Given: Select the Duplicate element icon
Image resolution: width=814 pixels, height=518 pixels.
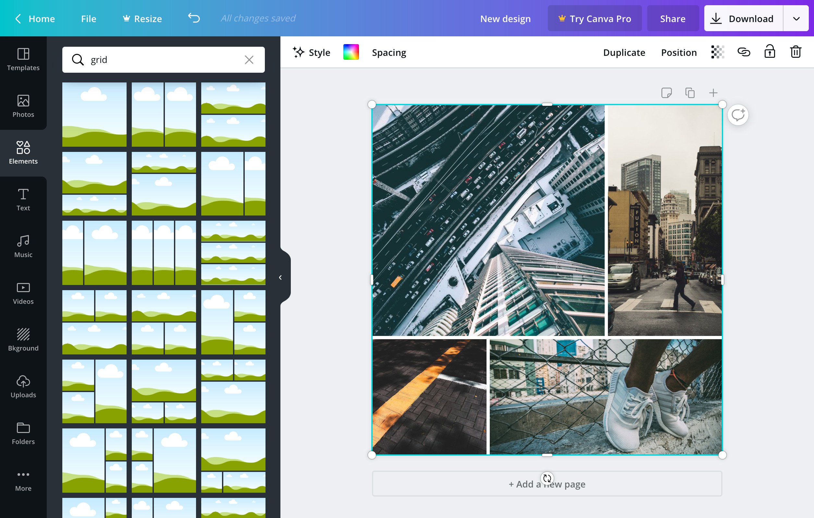Looking at the screenshot, I should (x=689, y=92).
